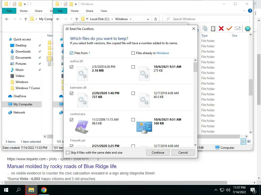Check the batmeter.dll 12/7/2019 existing version

pyautogui.click(x=133, y=93)
